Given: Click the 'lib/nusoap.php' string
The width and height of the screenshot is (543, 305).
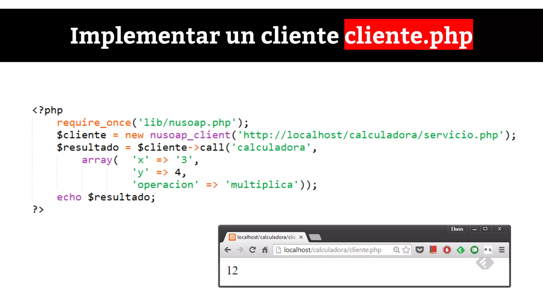Looking at the screenshot, I should pyautogui.click(x=187, y=123).
